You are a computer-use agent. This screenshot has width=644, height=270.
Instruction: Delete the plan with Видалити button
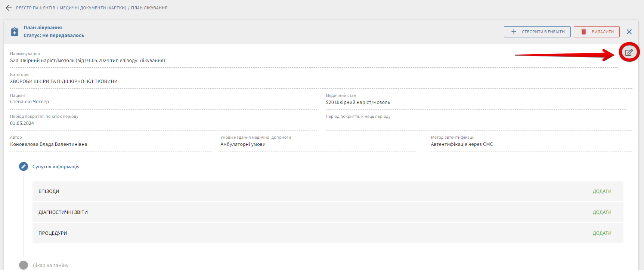[597, 32]
